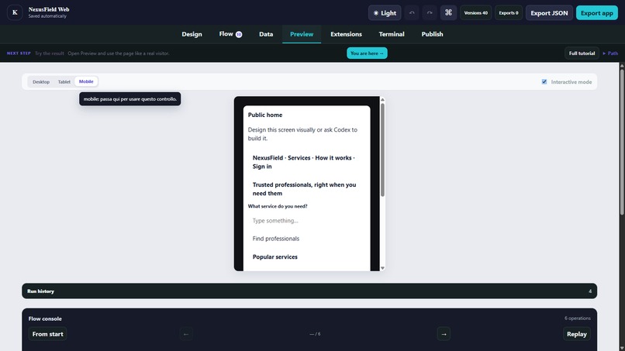Step forward with right arrow button
625x351 pixels.
pos(444,334)
